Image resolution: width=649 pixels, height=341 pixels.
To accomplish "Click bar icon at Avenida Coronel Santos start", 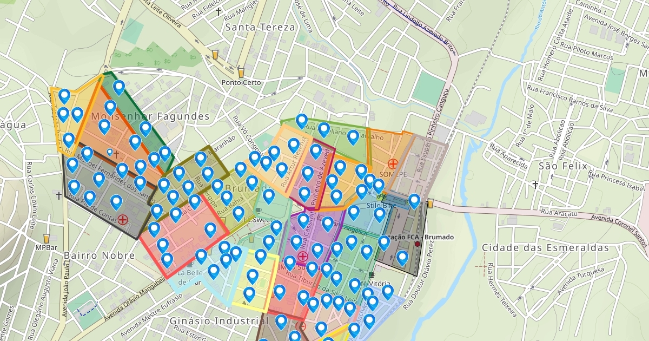I will click(430, 204).
